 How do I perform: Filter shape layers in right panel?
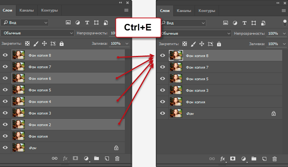pos(254,23)
